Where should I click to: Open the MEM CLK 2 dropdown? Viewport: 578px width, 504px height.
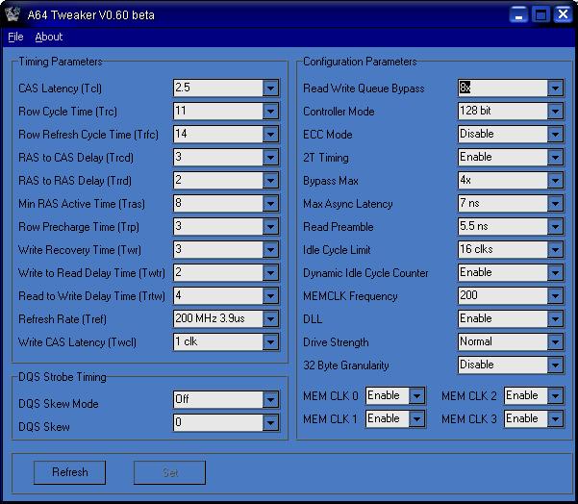coord(555,396)
